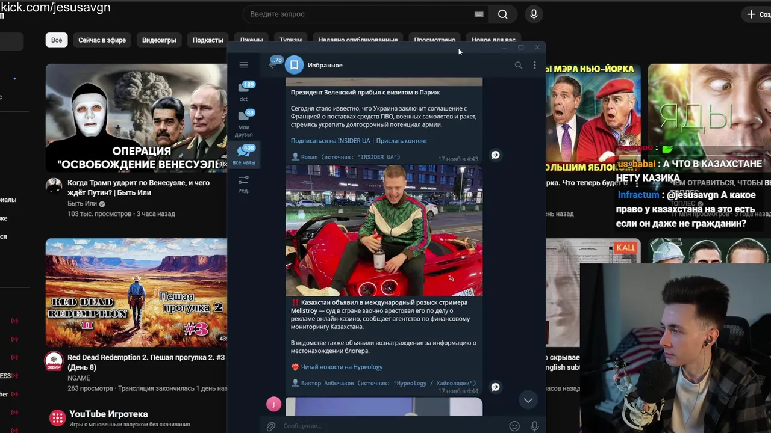Open the Mellstroy red car photo
The width and height of the screenshot is (771, 433).
(x=384, y=231)
